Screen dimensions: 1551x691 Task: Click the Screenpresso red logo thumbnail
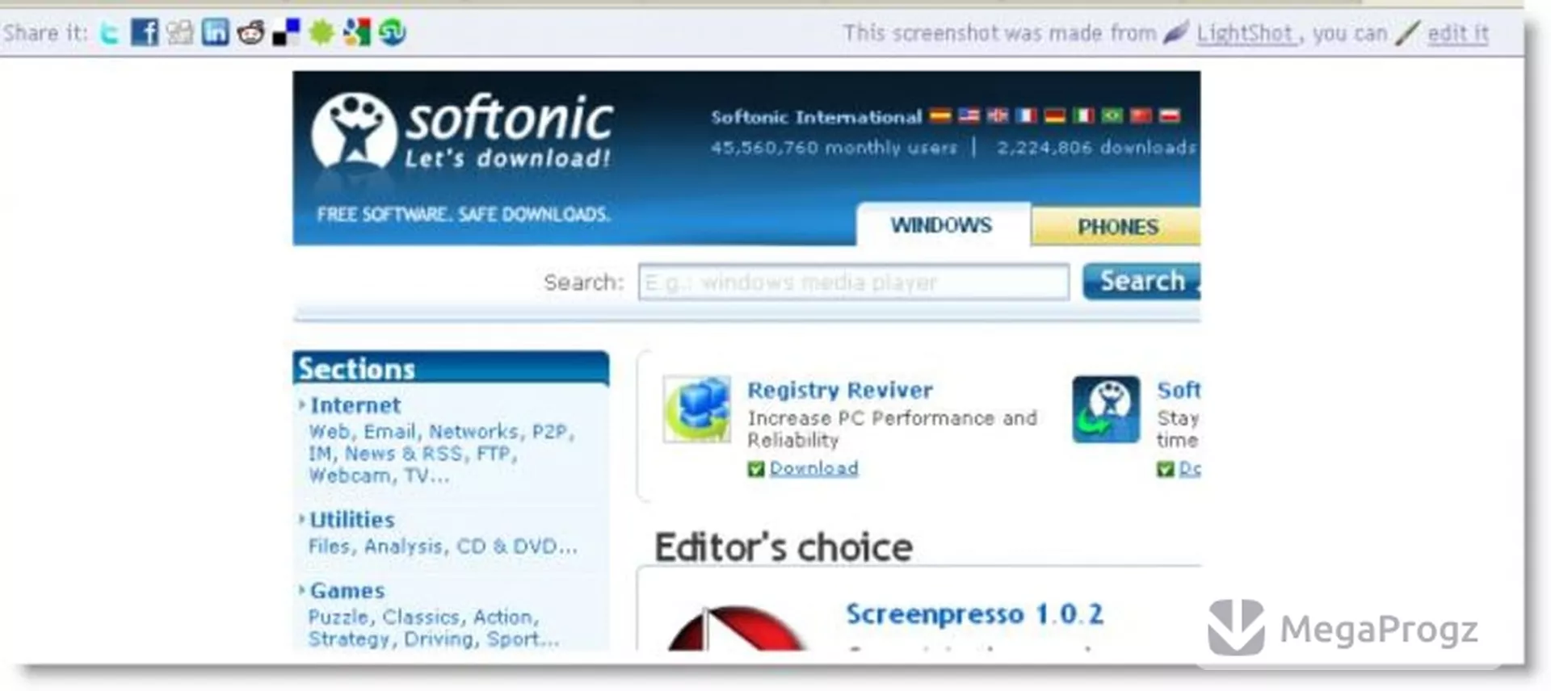tap(735, 630)
